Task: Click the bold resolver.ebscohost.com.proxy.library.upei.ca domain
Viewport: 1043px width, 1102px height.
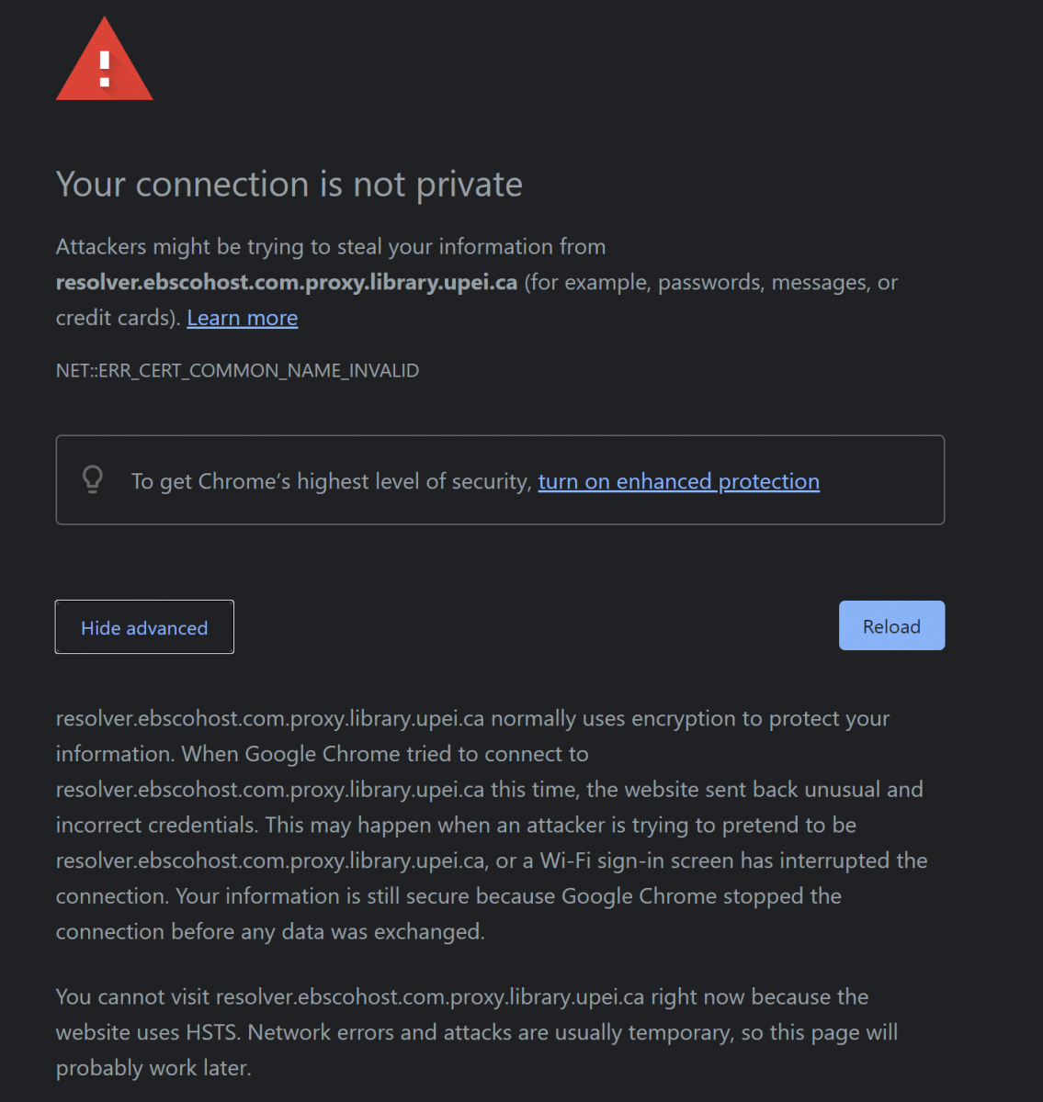Action: [x=286, y=283]
